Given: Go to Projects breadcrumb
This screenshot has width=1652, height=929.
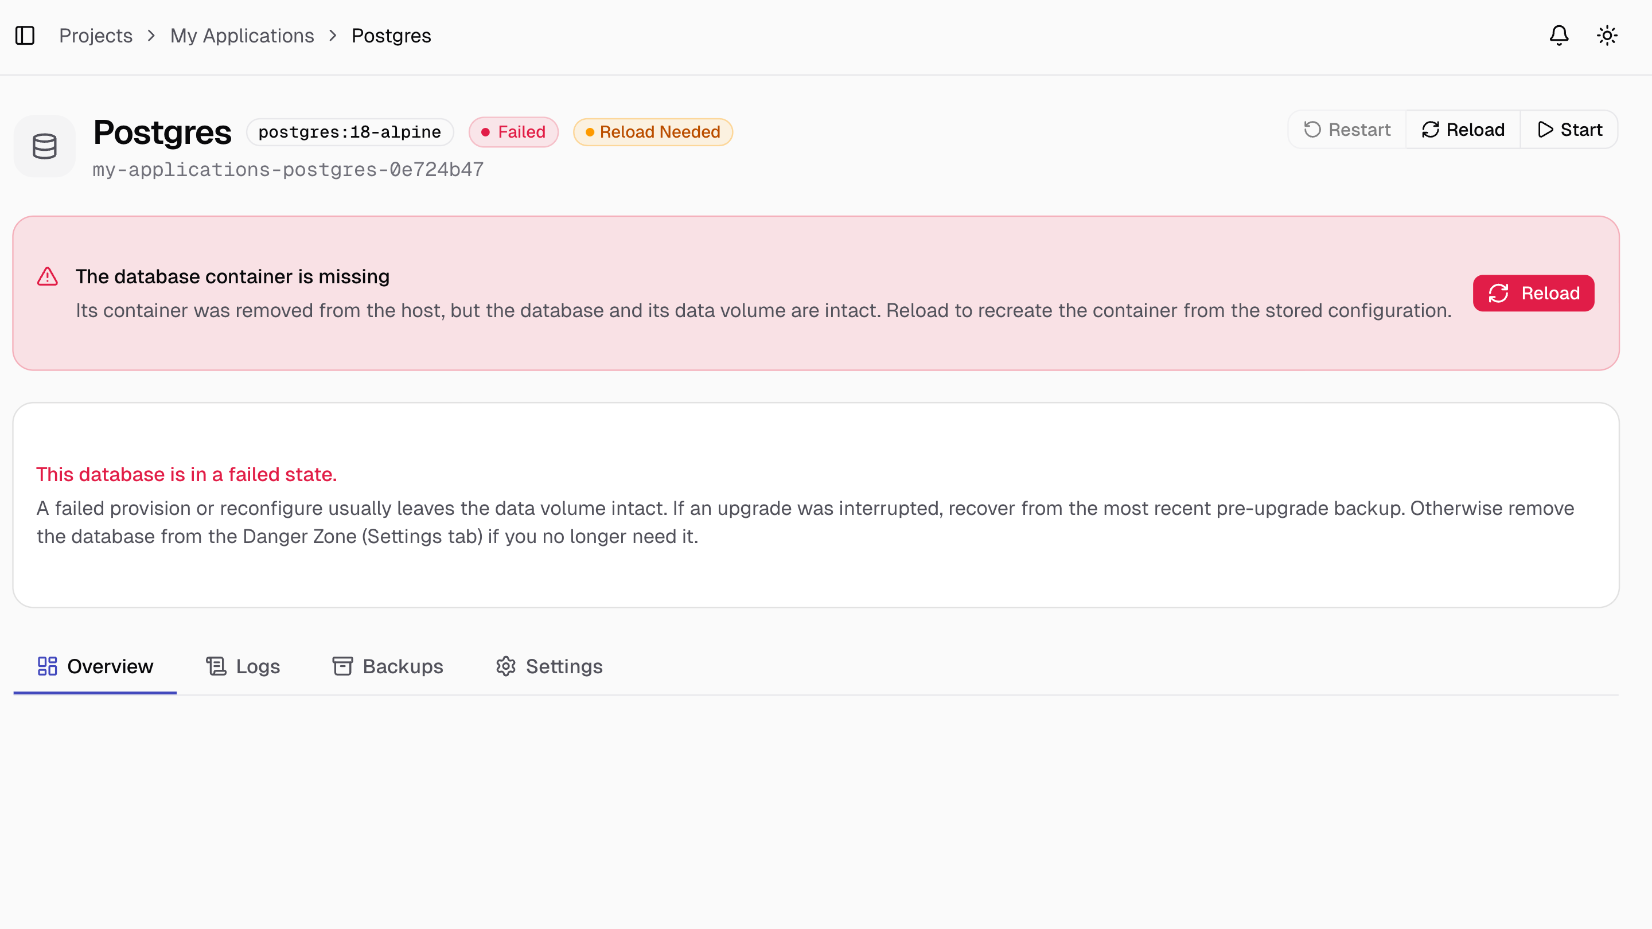Looking at the screenshot, I should point(96,35).
